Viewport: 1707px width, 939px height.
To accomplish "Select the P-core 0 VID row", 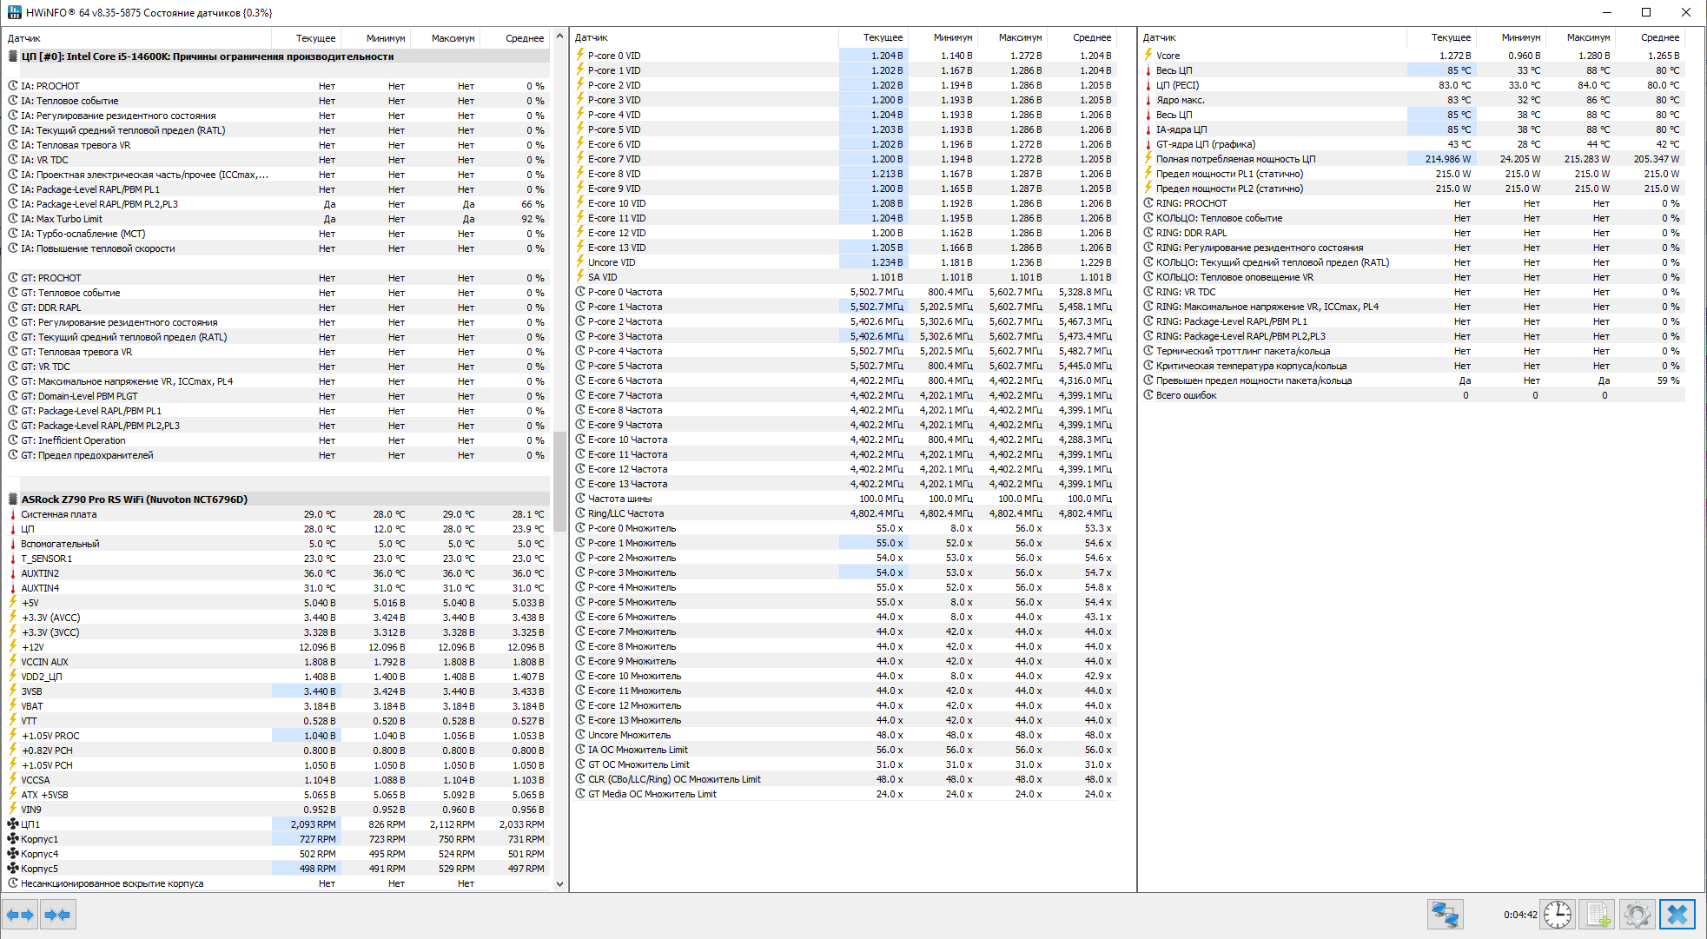I will [x=614, y=56].
